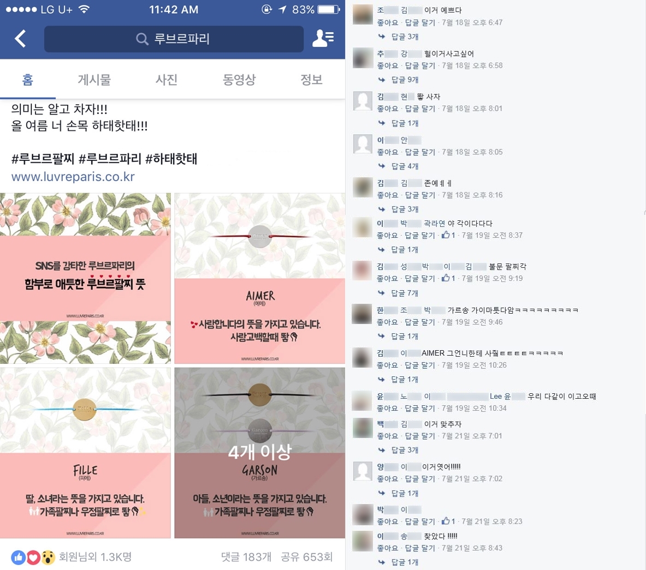Screen dimensions: 646x570
Task: Open the 동영상 tab
Action: [x=239, y=80]
